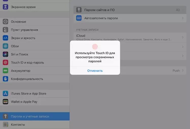This screenshot has width=190, height=129.
Task: Open Пароли сайтов и ПО row
Action: point(130,10)
